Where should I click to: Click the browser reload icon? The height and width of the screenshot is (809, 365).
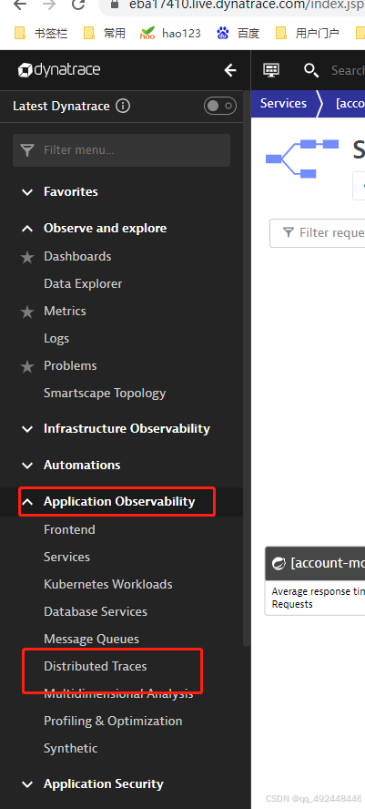coord(78,5)
